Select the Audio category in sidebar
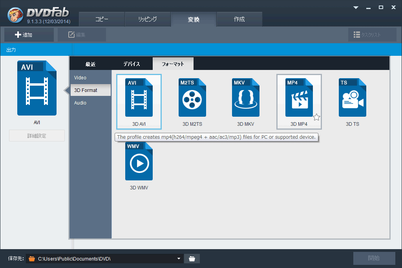This screenshot has height=268, width=402. (91, 103)
